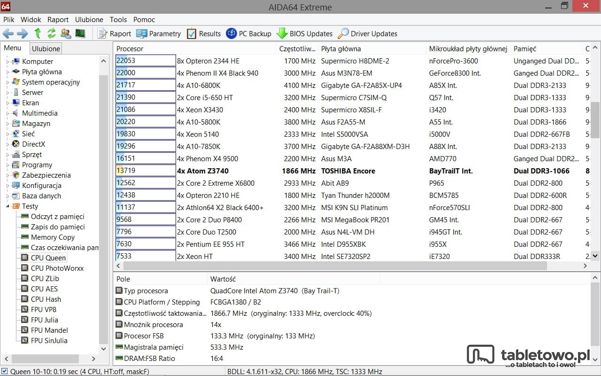Expand the Serwer tree node
The height and width of the screenshot is (376, 601).
pyautogui.click(x=8, y=93)
